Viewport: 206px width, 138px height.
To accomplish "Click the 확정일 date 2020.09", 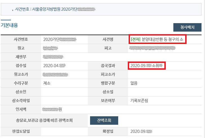I will coord(141,132).
